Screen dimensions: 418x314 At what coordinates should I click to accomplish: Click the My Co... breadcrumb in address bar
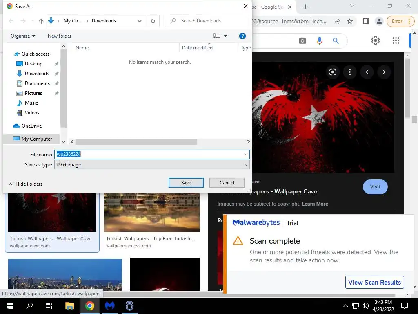click(x=73, y=21)
